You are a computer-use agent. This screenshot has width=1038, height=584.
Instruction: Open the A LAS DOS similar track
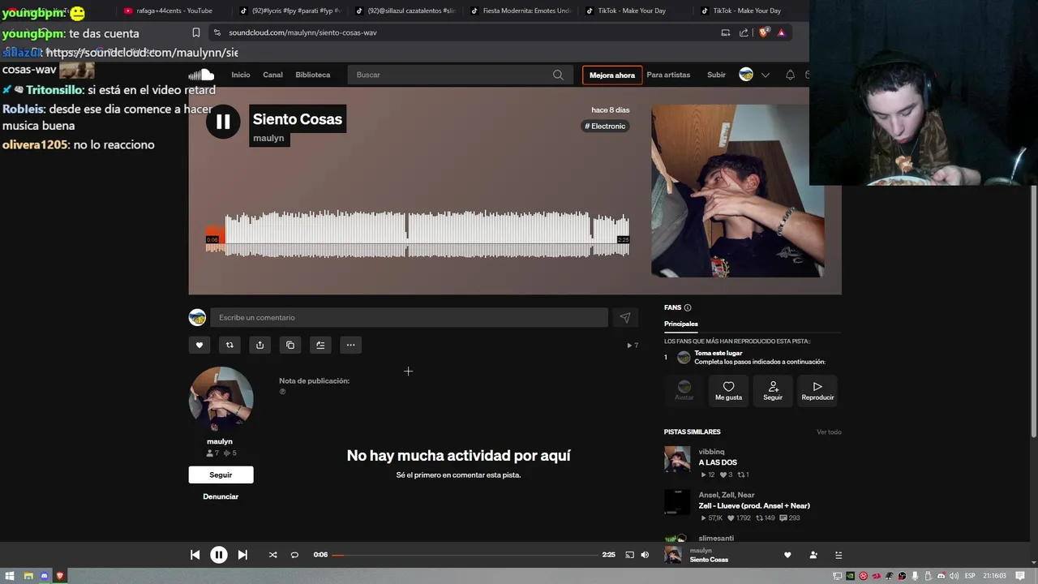[x=718, y=462]
